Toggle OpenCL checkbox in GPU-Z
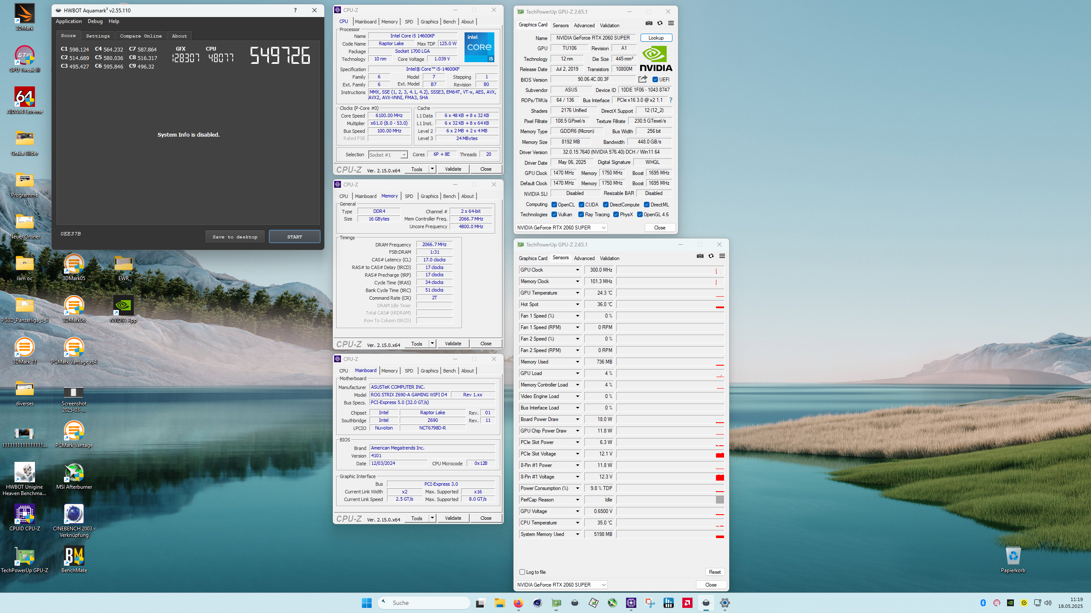 [554, 205]
